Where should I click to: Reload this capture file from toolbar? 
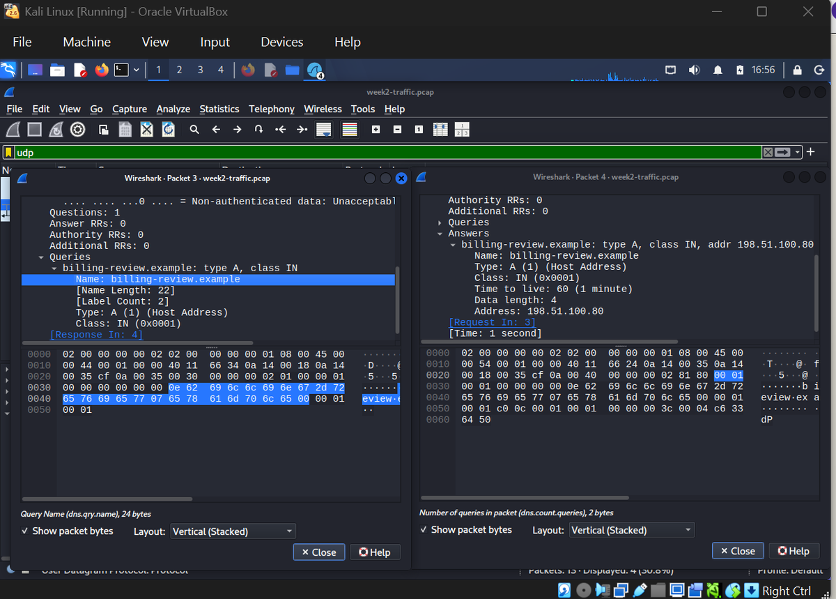tap(169, 130)
